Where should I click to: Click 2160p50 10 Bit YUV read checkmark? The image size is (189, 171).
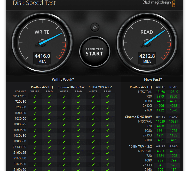(108, 164)
